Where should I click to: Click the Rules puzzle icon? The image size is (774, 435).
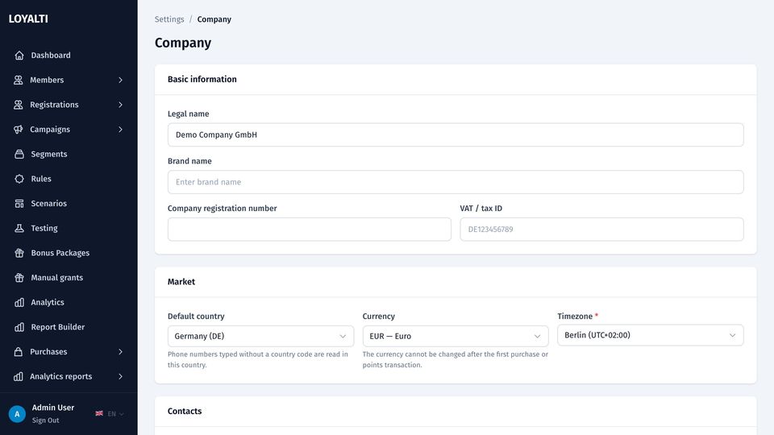[19, 179]
